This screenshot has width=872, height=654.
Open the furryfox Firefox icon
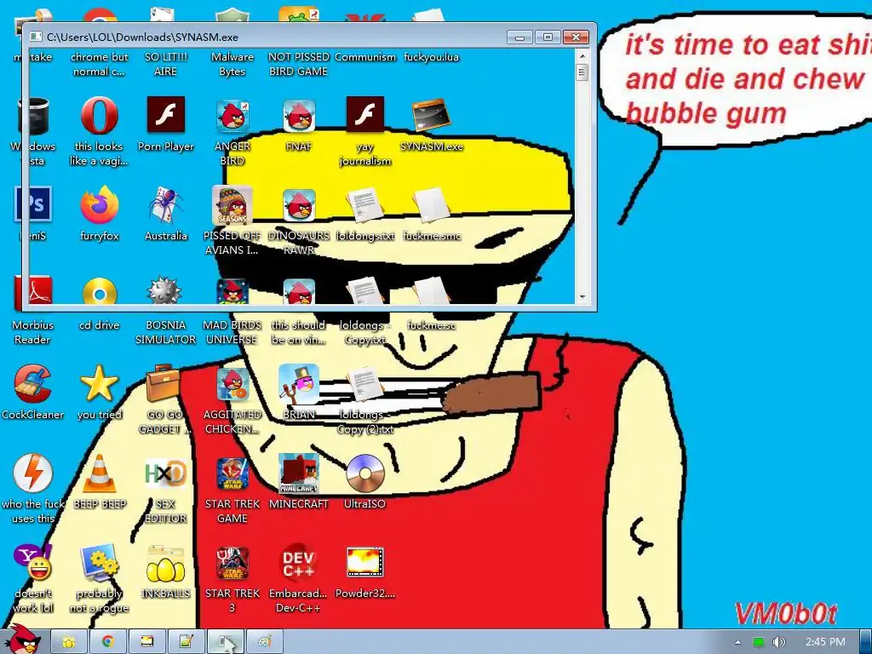(x=100, y=205)
